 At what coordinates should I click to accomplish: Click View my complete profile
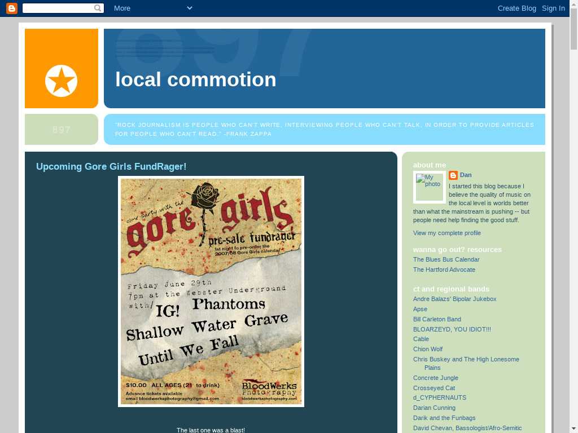pyautogui.click(x=447, y=233)
